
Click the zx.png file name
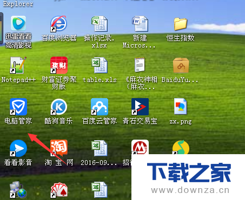[x=181, y=121]
